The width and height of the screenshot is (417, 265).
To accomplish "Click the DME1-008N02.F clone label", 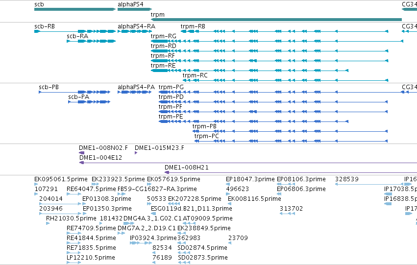I will pyautogui.click(x=103, y=148).
